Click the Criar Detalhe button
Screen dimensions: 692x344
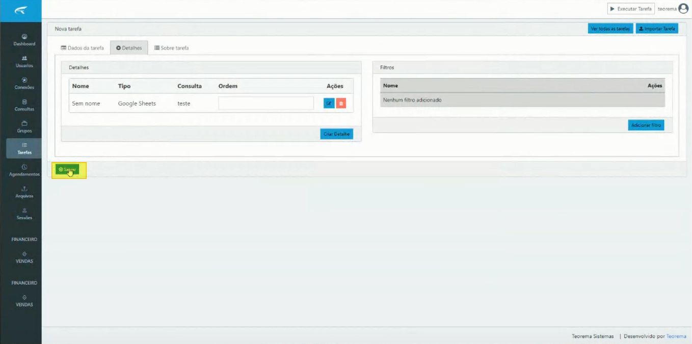coord(337,134)
